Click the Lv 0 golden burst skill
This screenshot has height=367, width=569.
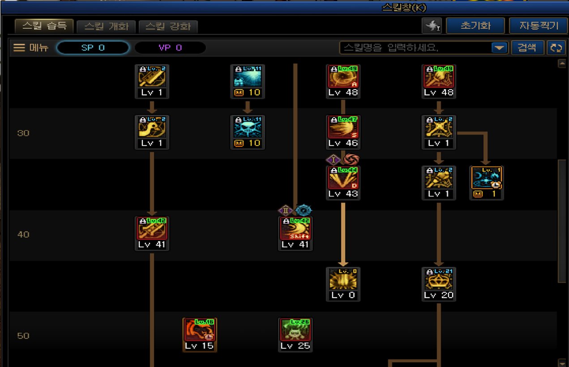pyautogui.click(x=343, y=279)
